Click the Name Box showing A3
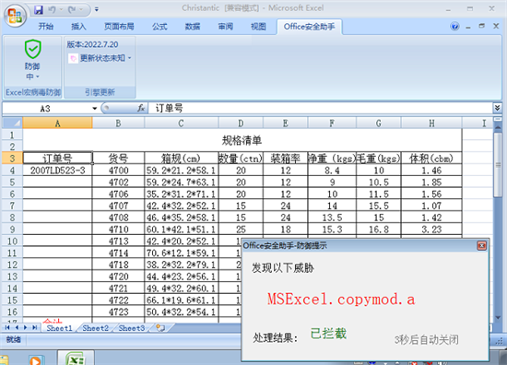The image size is (507, 365). (x=45, y=109)
